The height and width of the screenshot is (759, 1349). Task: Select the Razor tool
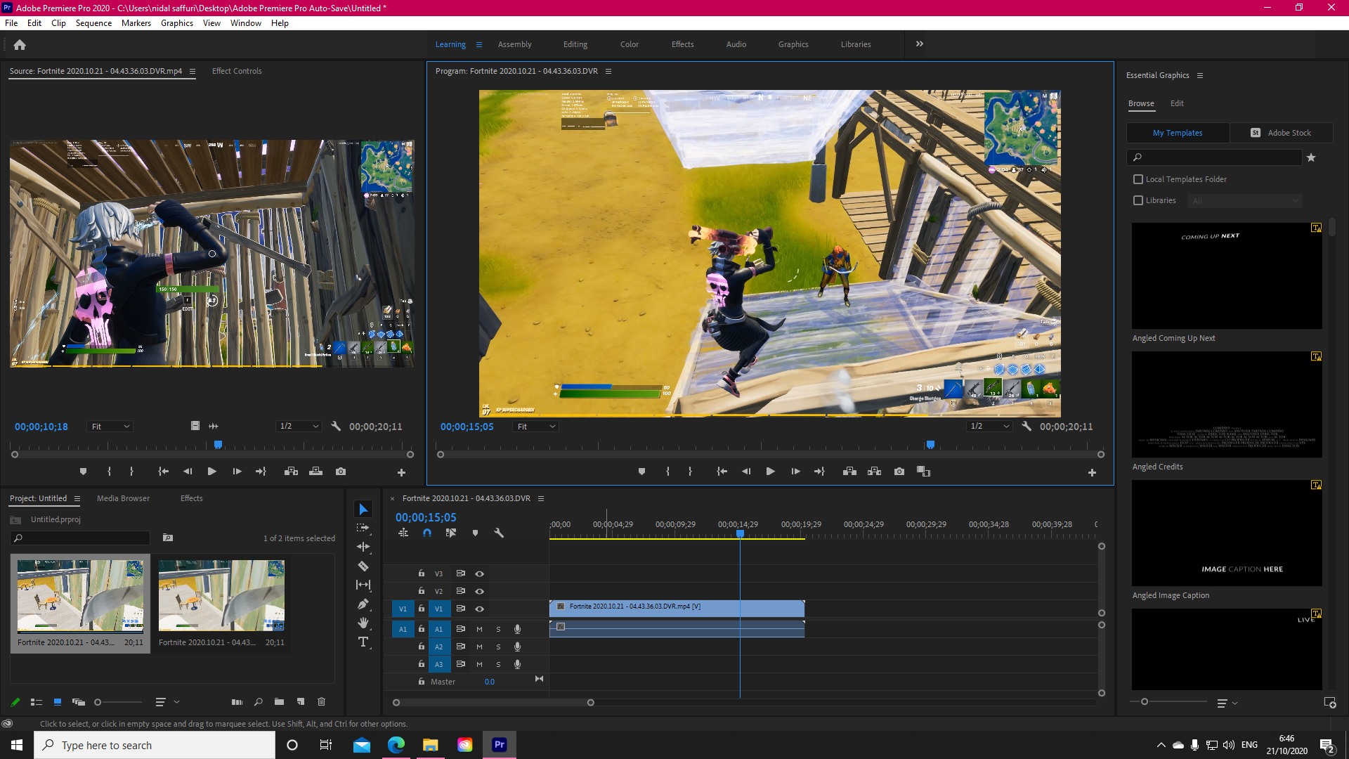[363, 566]
